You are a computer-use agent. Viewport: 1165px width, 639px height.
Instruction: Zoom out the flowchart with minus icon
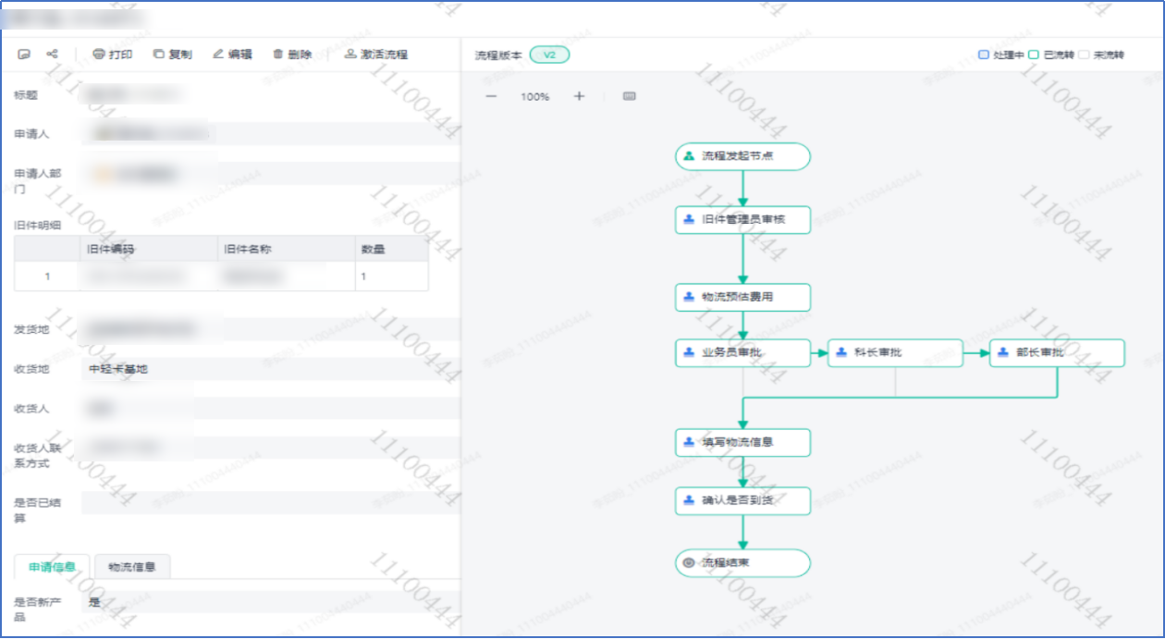tap(491, 96)
